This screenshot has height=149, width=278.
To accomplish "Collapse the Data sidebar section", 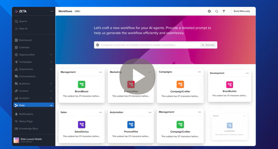I will point(51,105).
